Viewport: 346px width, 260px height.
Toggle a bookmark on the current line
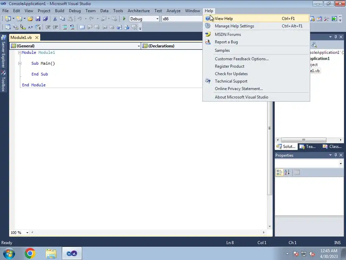tap(82, 27)
